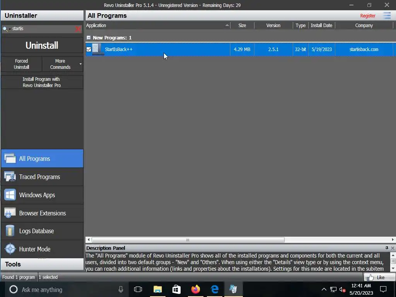396x297 pixels.
Task: Sort by Type column header
Action: (300, 26)
